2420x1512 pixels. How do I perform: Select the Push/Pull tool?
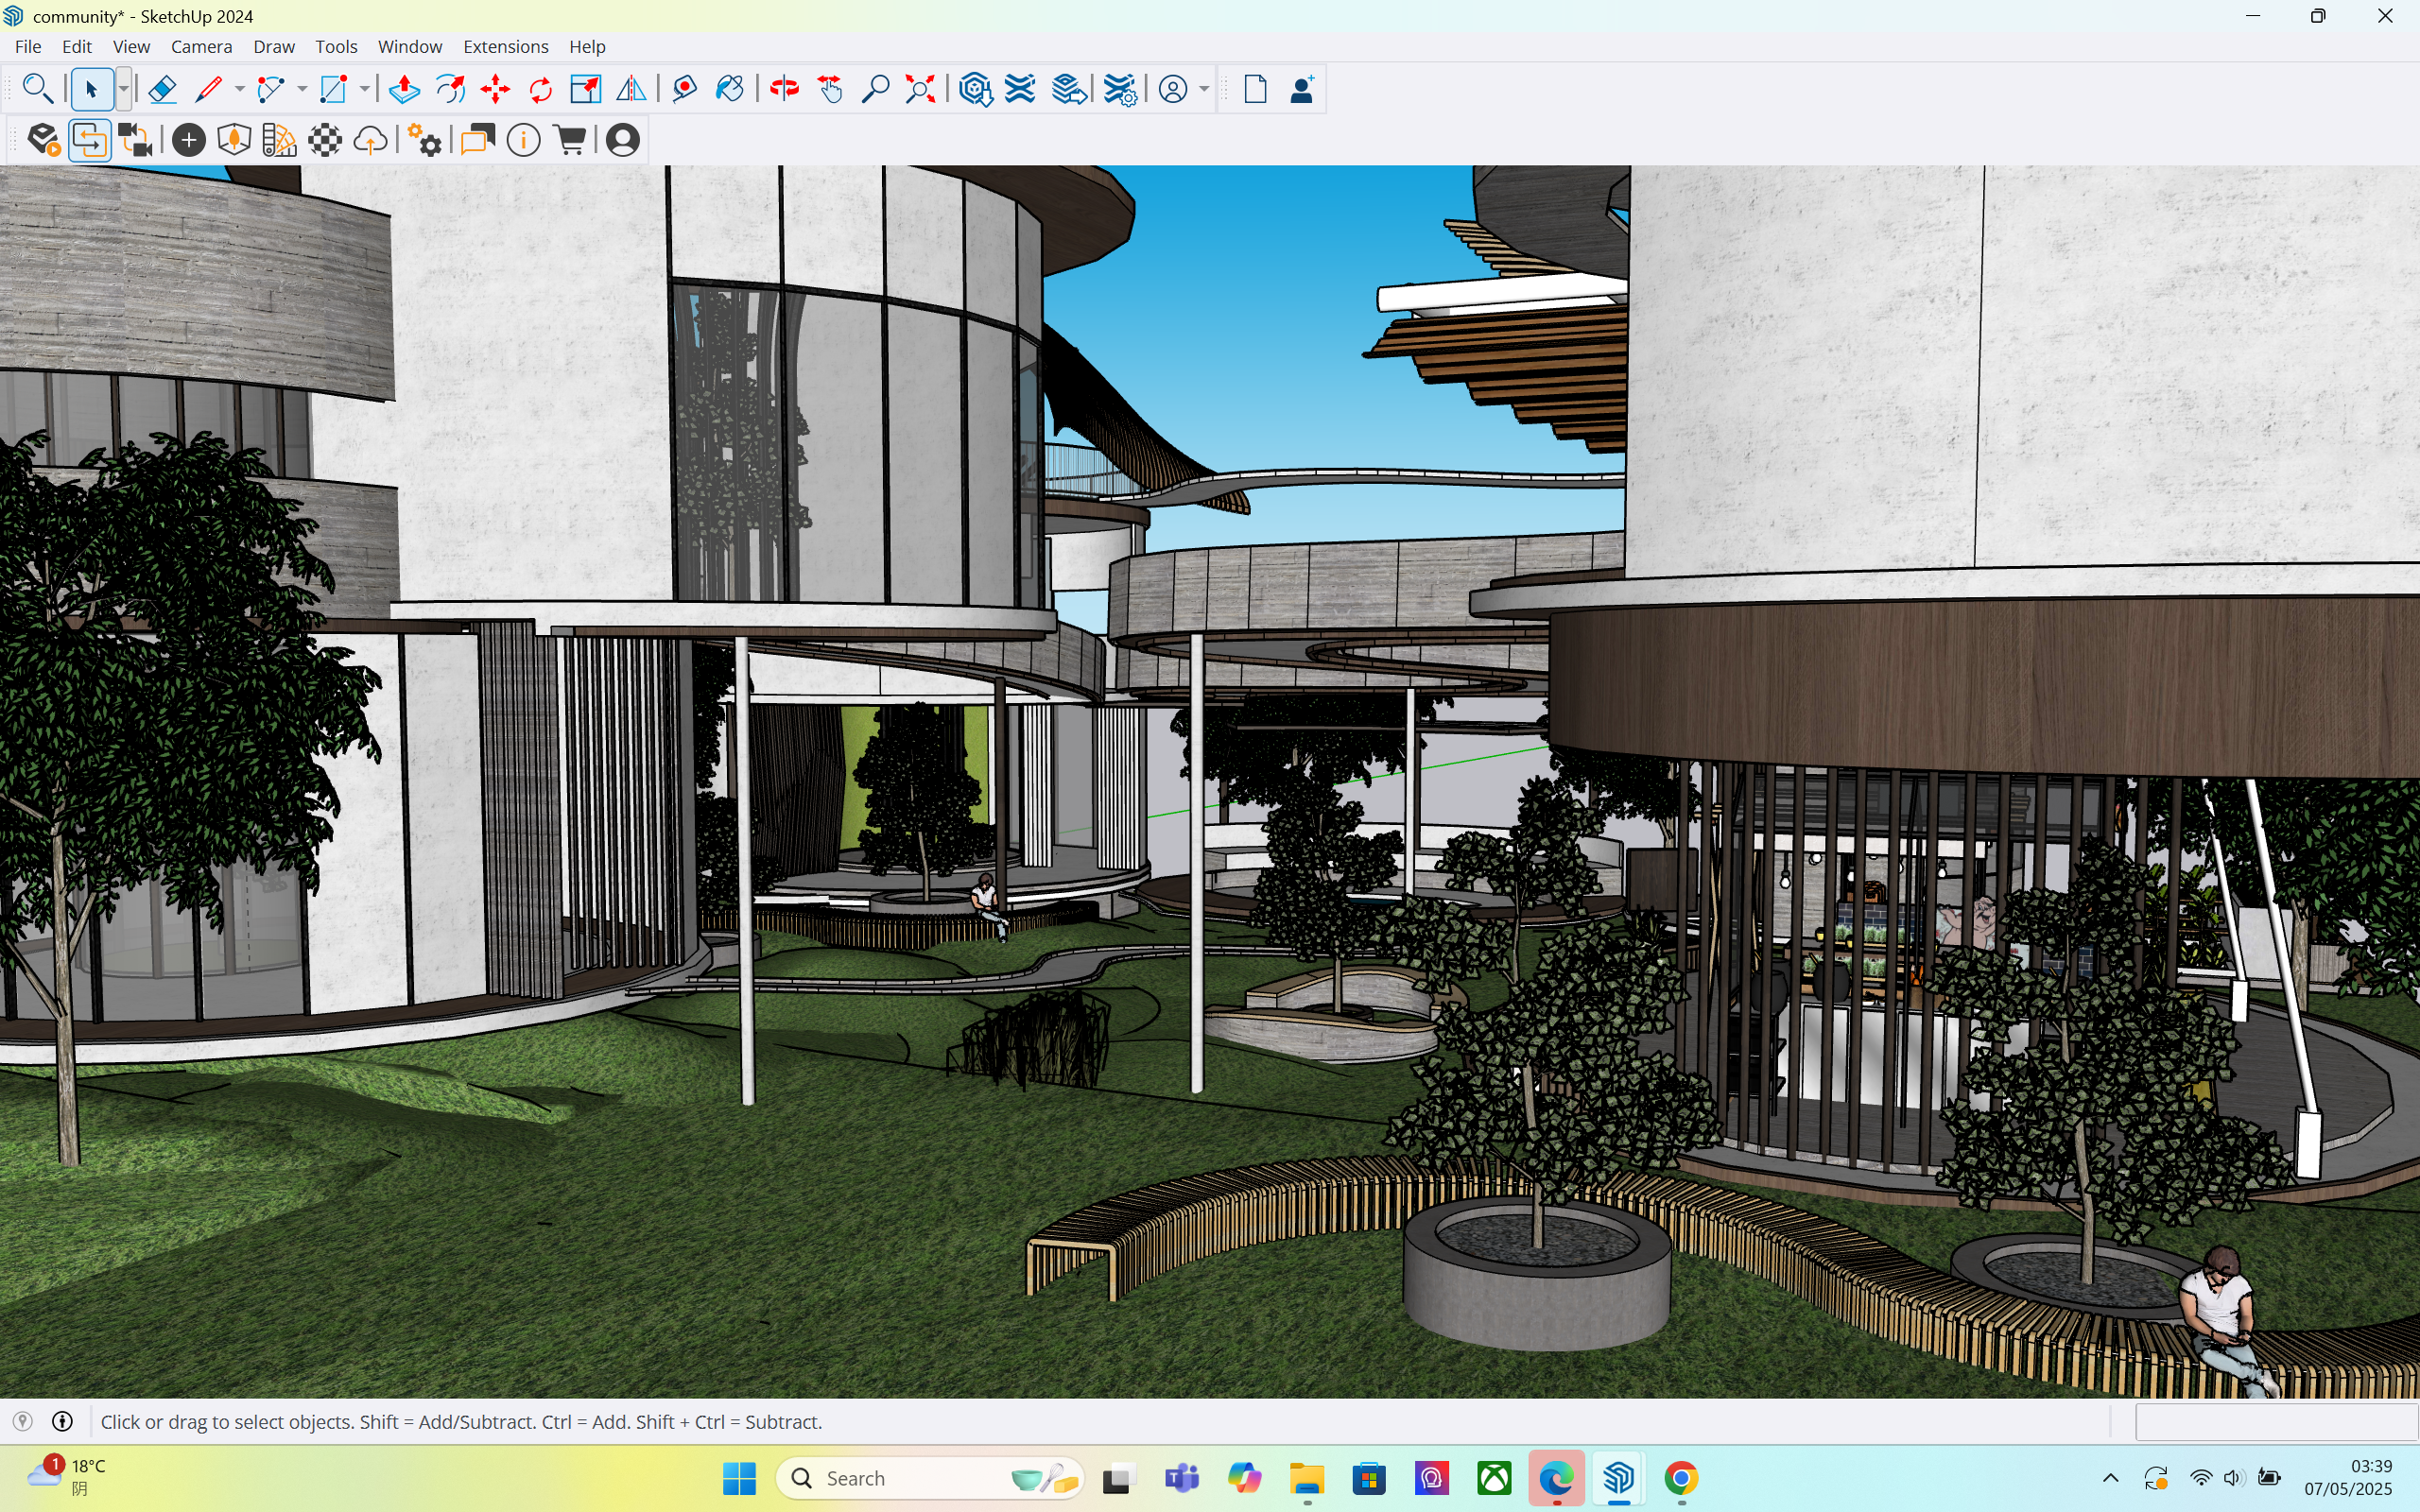[404, 90]
